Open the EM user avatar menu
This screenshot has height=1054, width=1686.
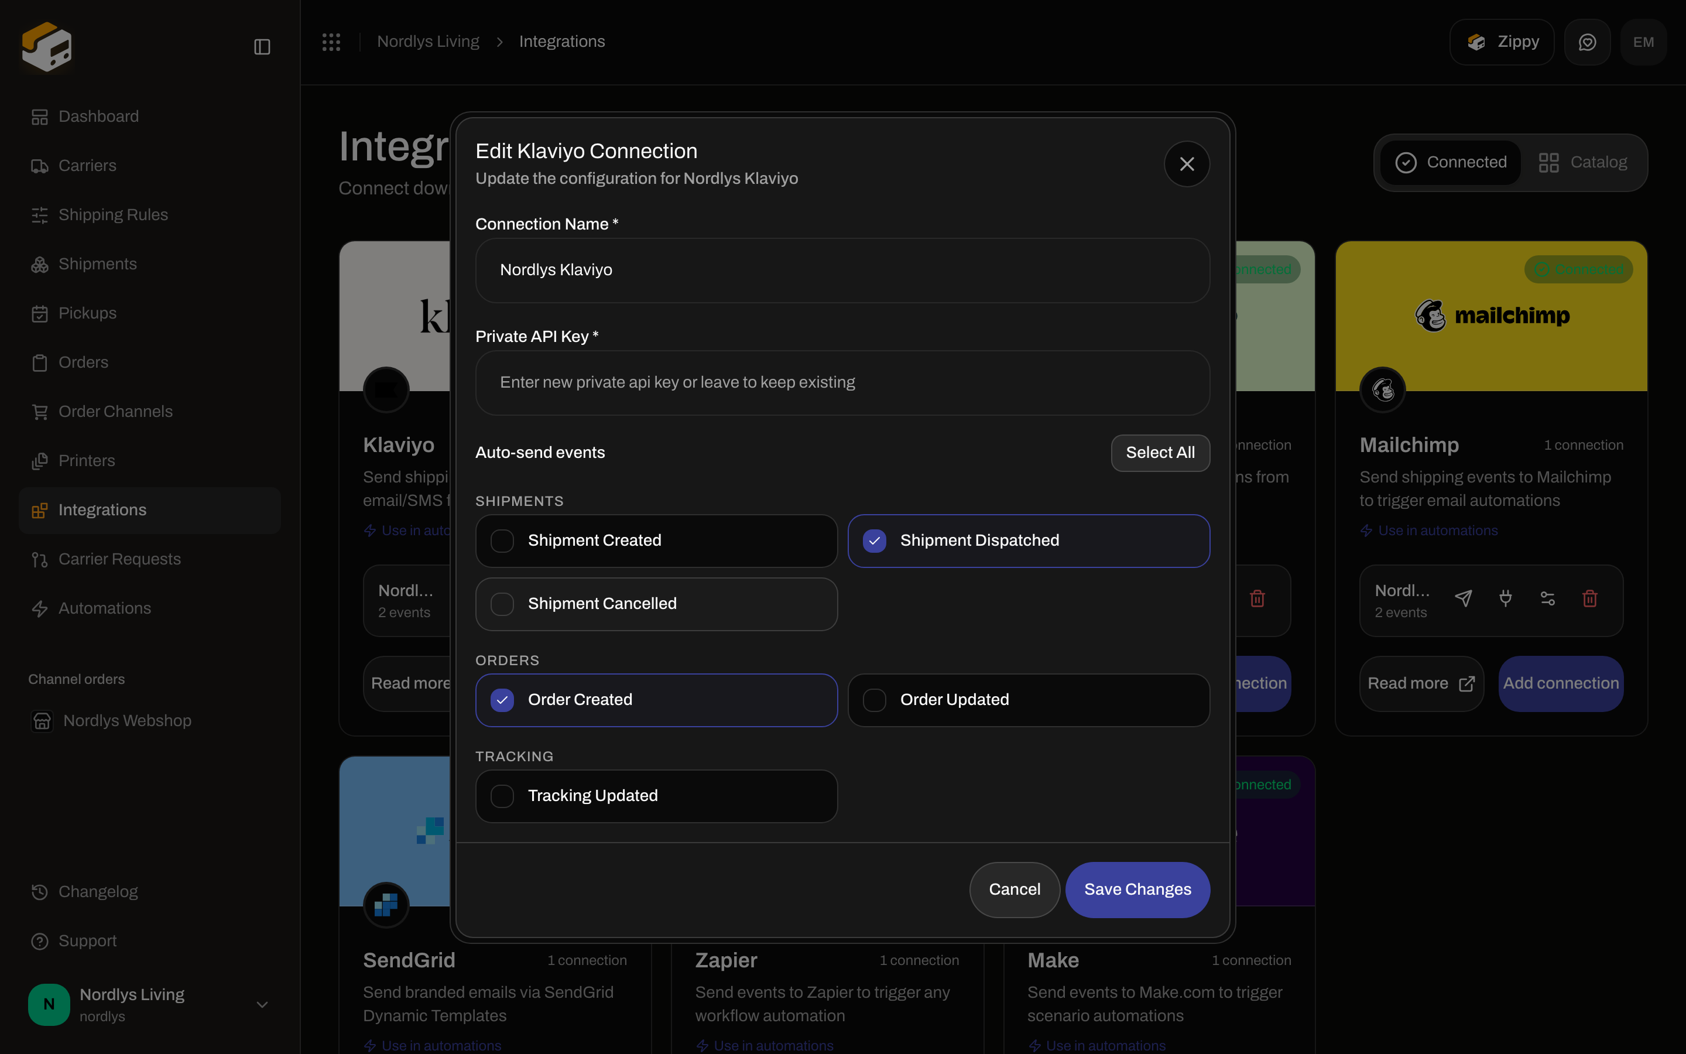[x=1643, y=42]
